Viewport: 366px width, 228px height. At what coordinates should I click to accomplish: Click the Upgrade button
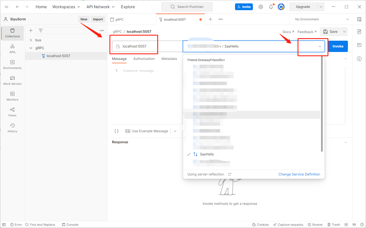point(303,7)
